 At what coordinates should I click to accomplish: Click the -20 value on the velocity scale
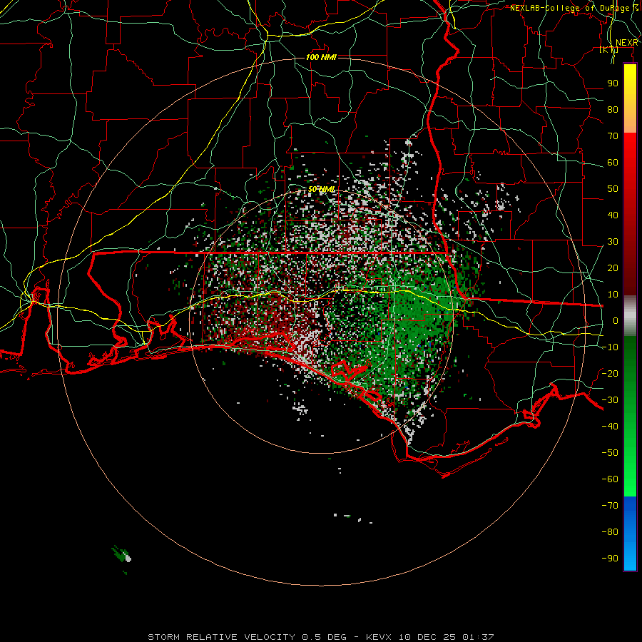pyautogui.click(x=610, y=373)
